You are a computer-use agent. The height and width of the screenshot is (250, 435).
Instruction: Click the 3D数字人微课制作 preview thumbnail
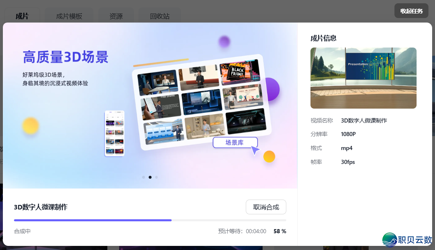tap(363, 78)
